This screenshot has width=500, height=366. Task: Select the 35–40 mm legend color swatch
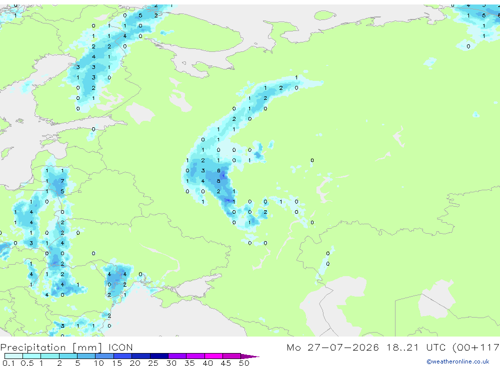point(195,356)
